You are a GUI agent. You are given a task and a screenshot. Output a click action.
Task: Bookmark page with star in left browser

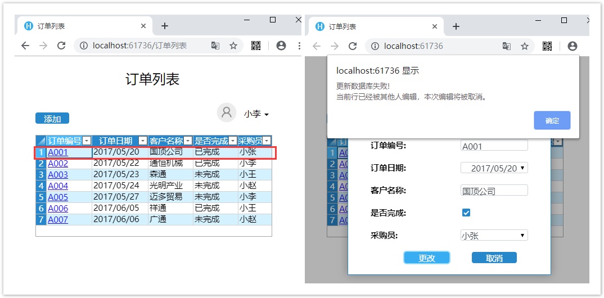233,46
